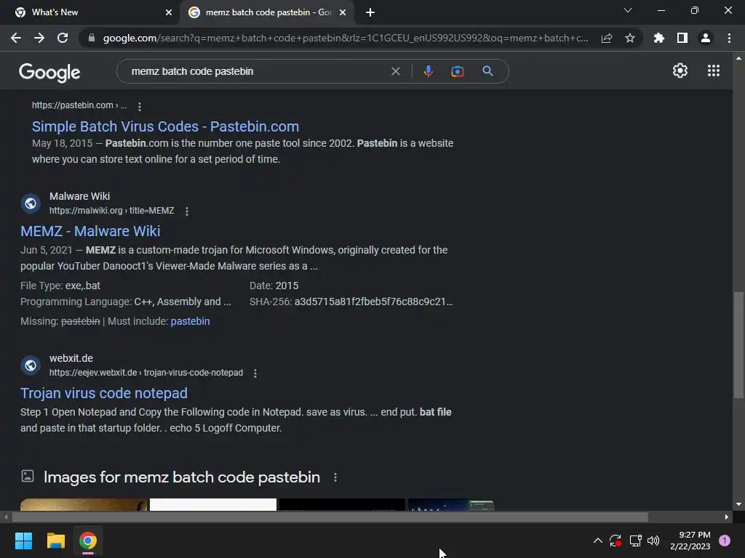Open first image thumbnail result
This screenshot has width=745, height=558.
click(84, 504)
